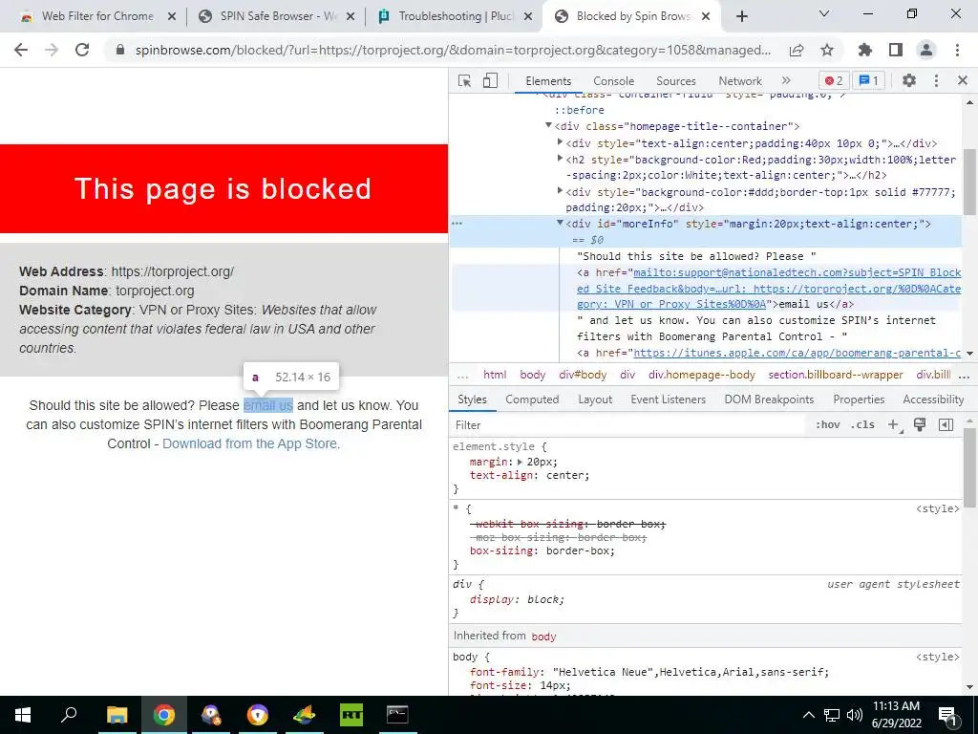This screenshot has width=978, height=734.
Task: Close the DevTools panel
Action: click(963, 80)
